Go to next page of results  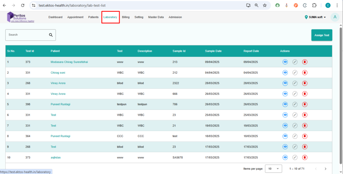pos(325,169)
